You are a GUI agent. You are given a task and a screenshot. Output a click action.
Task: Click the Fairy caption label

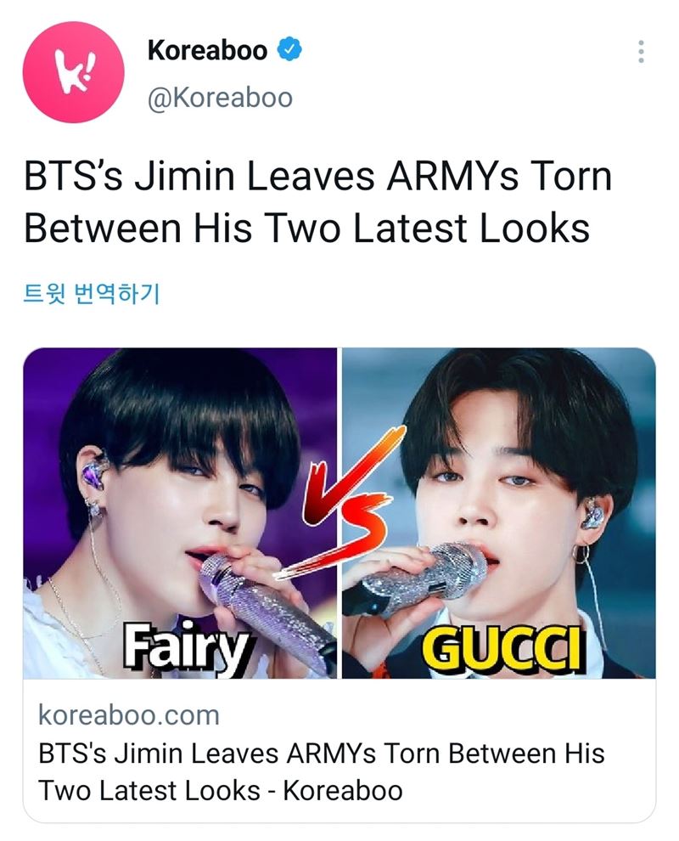(x=187, y=646)
